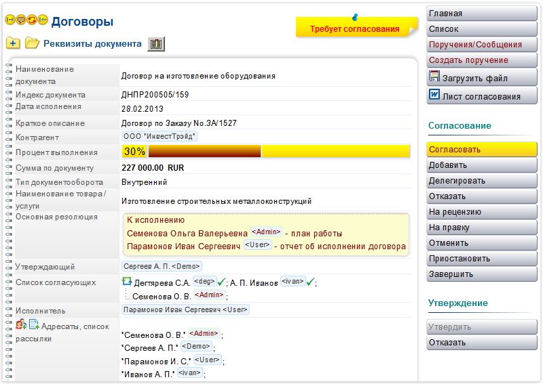Click the document add icon near Адресаты
543x386 pixels.
34,324
